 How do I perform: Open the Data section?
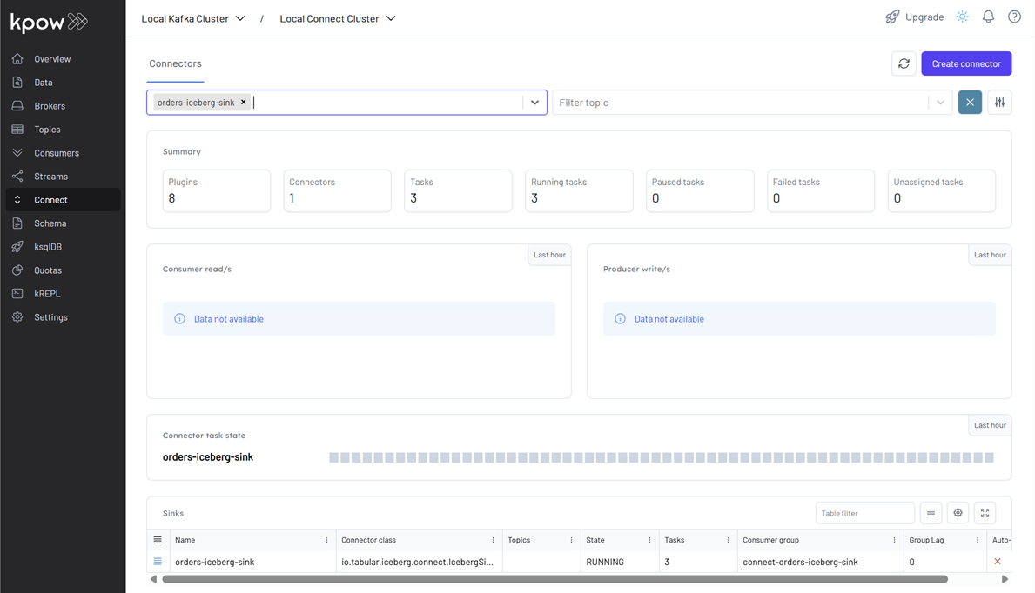point(44,83)
